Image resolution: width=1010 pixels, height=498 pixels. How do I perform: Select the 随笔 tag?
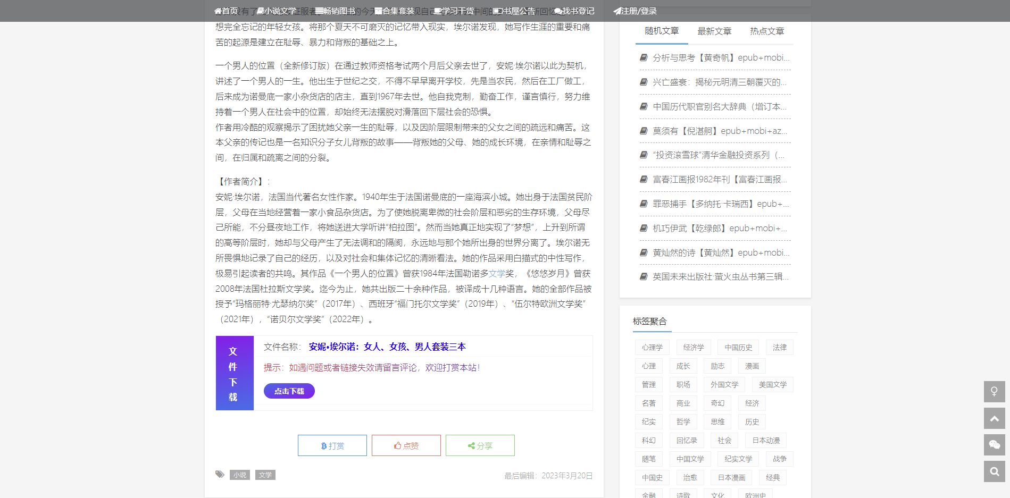(x=649, y=459)
